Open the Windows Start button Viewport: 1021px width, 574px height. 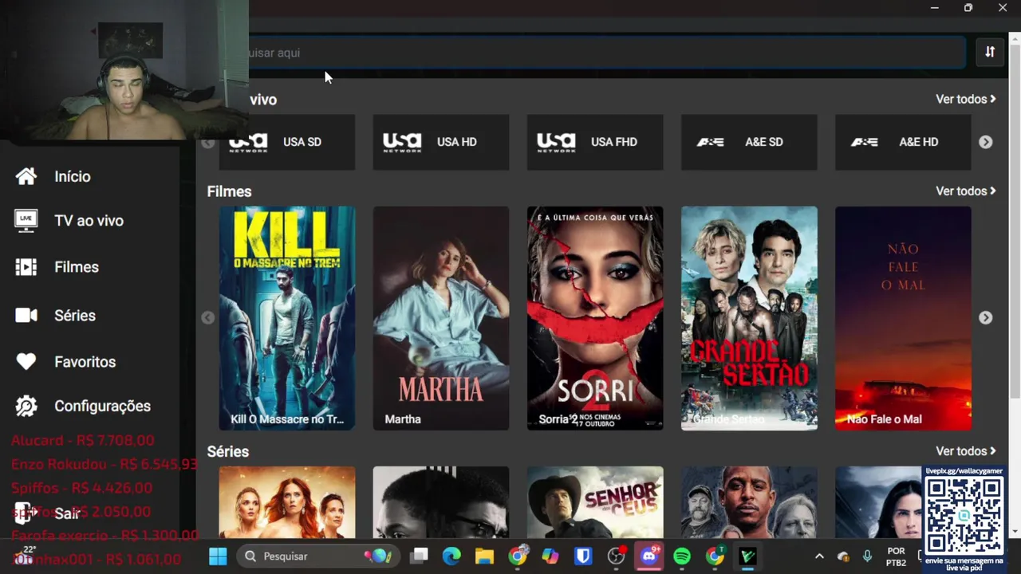(x=218, y=556)
